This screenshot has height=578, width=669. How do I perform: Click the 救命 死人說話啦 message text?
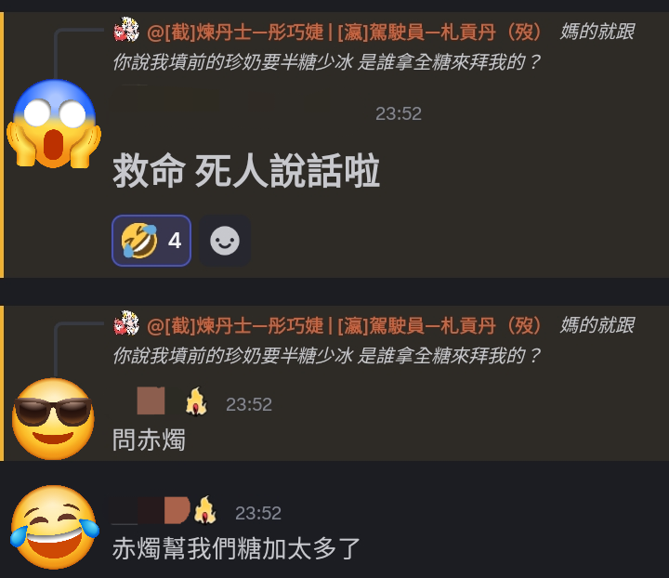(x=246, y=171)
